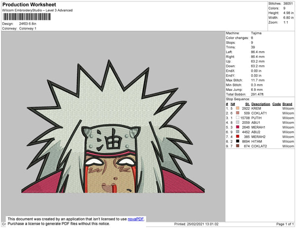The image size is (296, 228).
Task: Click the Trims value 39
Action: pos(253,47)
